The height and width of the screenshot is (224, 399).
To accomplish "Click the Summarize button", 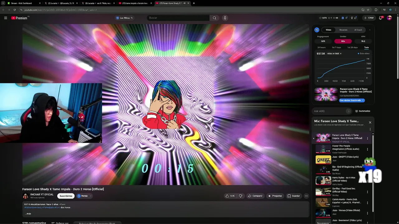I will pos(363,111).
